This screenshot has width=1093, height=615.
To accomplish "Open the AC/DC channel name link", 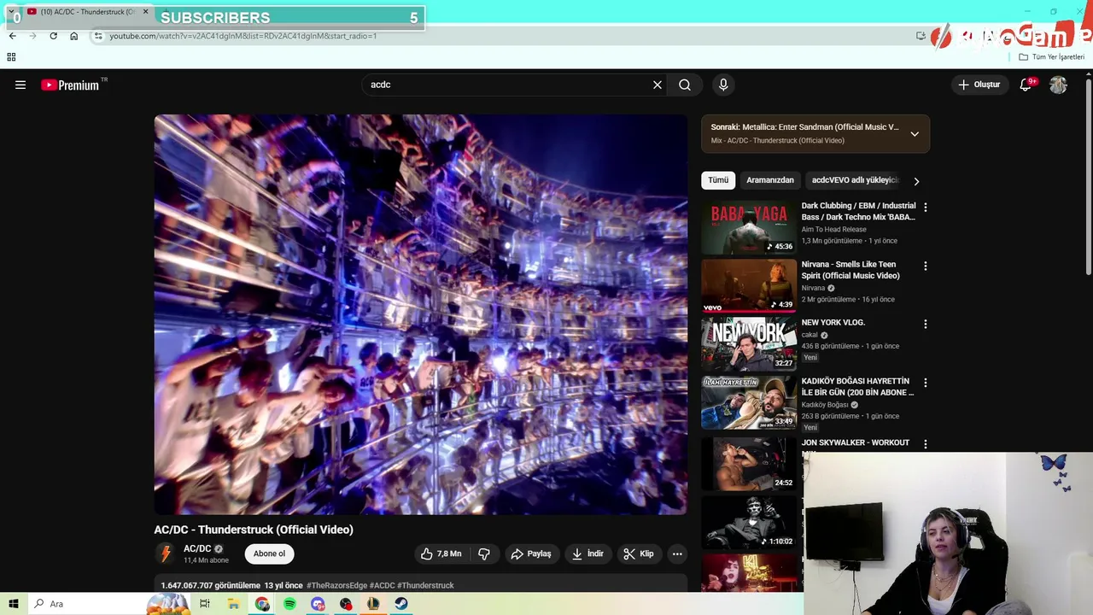I will [197, 549].
